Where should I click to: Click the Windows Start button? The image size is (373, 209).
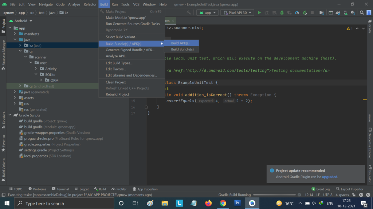[7, 203]
